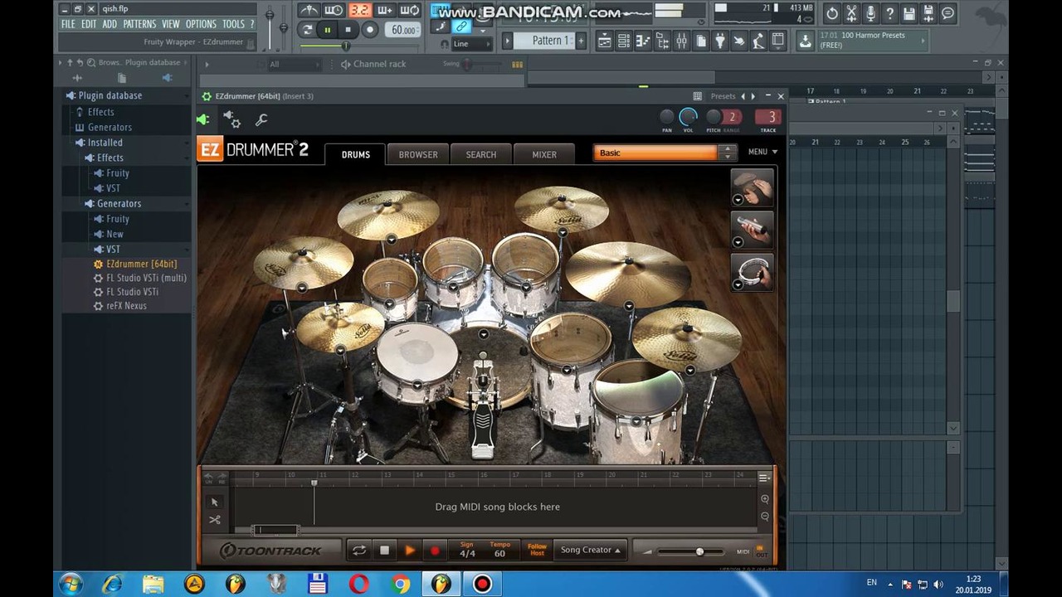
Task: Click the shaker percussion thumbnail
Action: (753, 230)
